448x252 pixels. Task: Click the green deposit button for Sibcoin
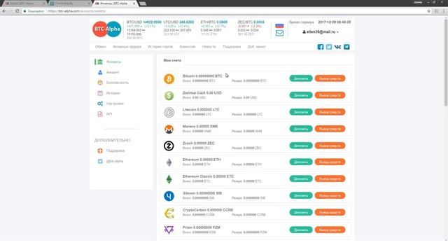pos(301,196)
